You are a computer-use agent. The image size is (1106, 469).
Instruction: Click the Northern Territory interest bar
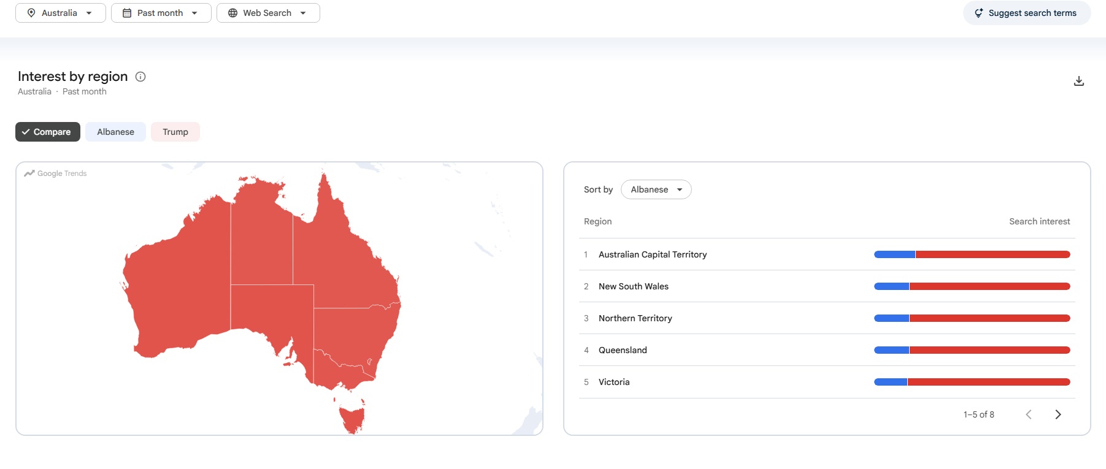[x=972, y=318]
